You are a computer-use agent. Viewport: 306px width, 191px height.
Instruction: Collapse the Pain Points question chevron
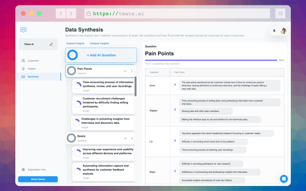[125, 71]
